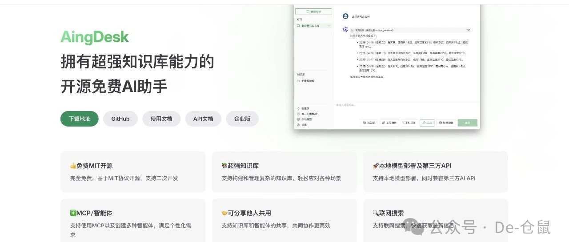The height and width of the screenshot is (242, 569).
Task: Click the user avatar beside the question
Action: pyautogui.click(x=345, y=16)
